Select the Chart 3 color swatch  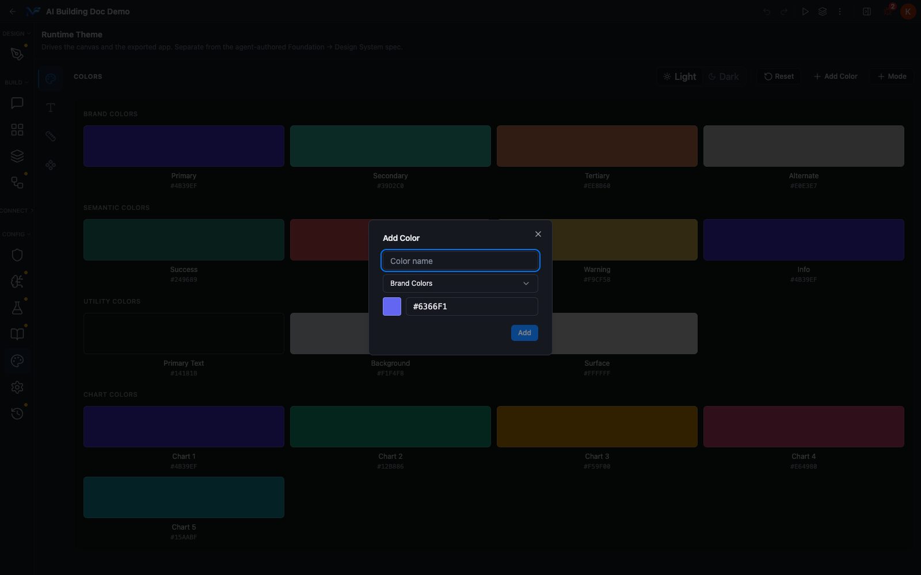tap(597, 427)
